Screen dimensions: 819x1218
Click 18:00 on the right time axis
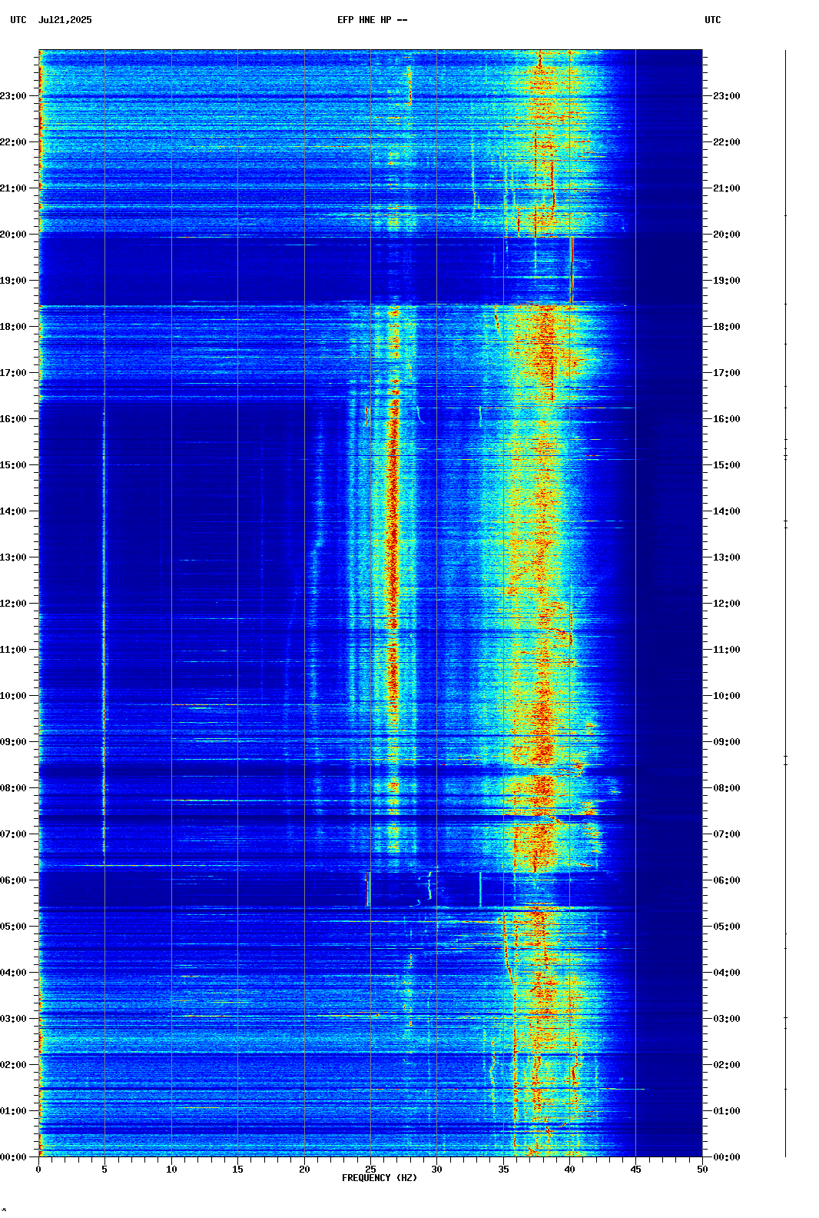point(727,327)
